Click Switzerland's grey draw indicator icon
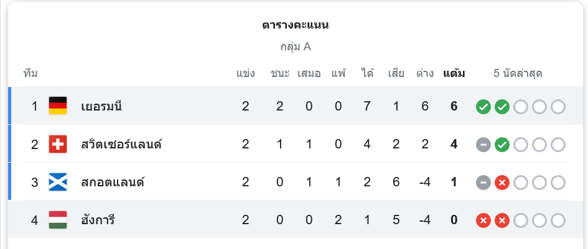The image size is (588, 249). [483, 145]
